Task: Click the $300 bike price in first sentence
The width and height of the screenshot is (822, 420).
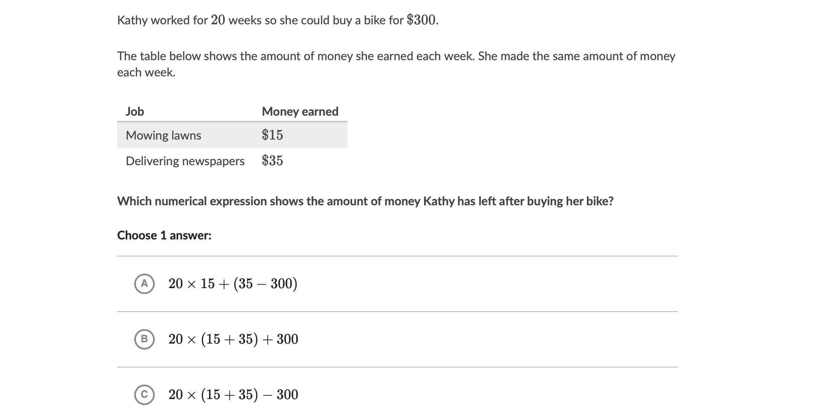Action: [421, 20]
